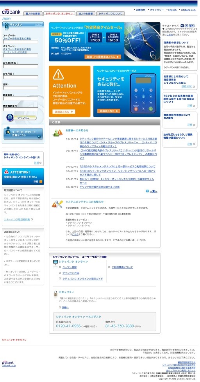Open 7月5日のシステムメンテナンス notice link
200x382 pixels.
point(117,167)
